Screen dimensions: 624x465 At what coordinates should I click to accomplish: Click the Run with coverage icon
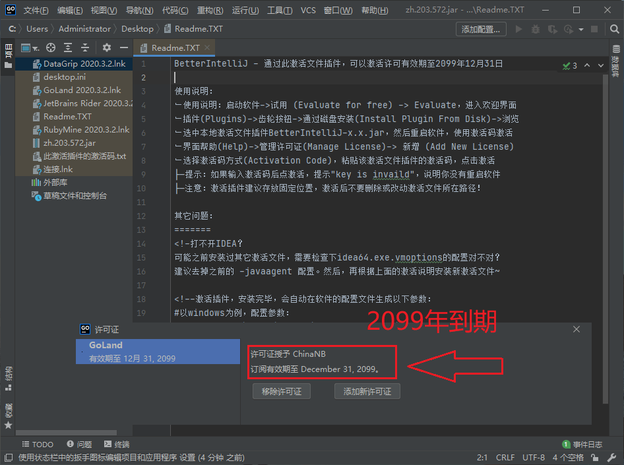pos(552,29)
